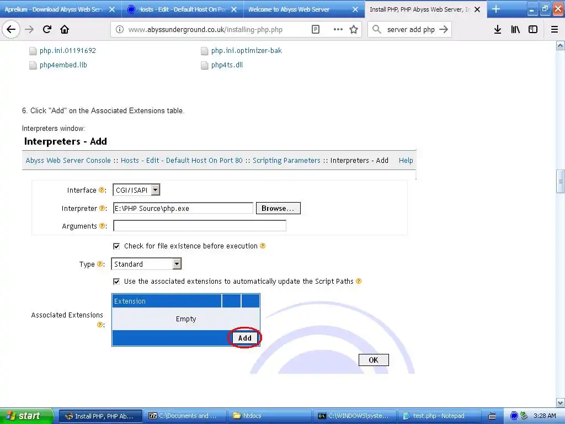
Task: Click help icon for file existence check
Action: (263, 246)
